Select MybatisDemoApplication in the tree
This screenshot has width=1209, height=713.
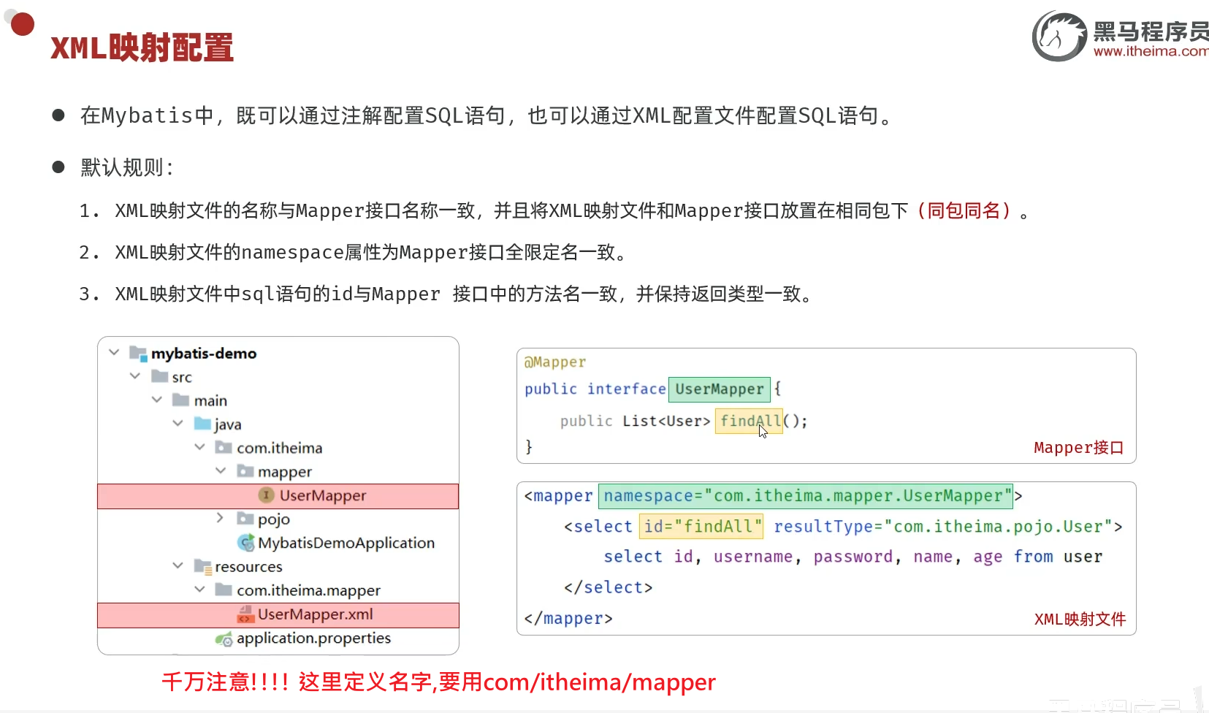tap(346, 543)
